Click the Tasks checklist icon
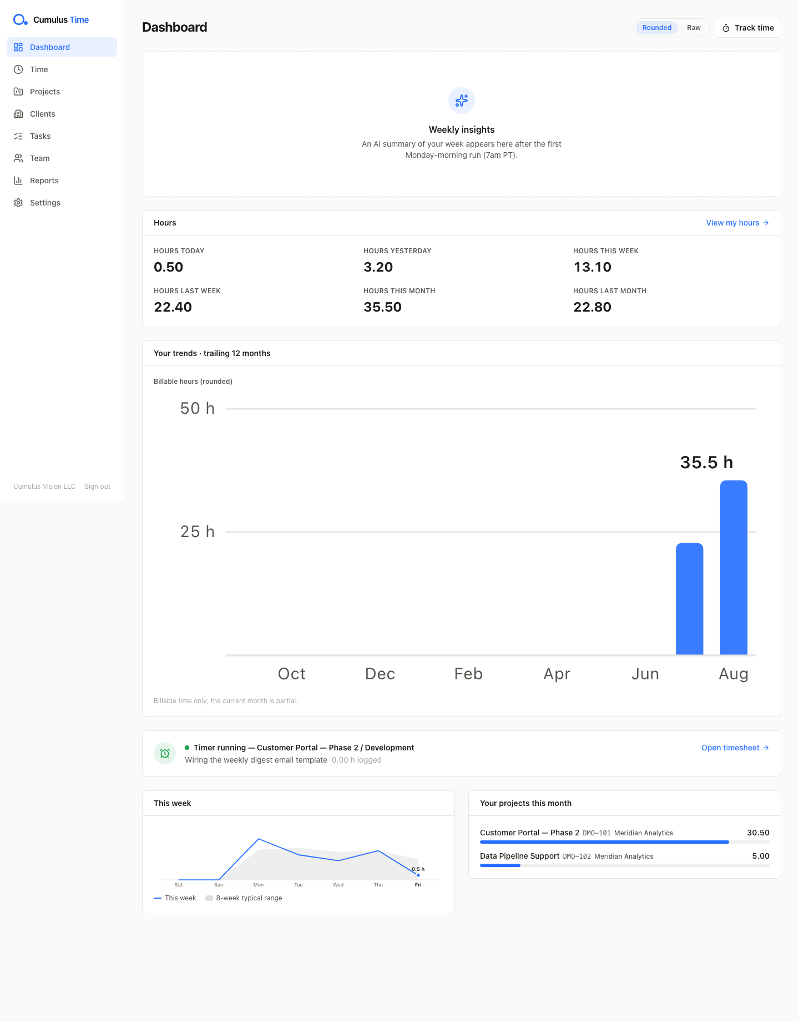This screenshot has height=1022, width=799. tap(18, 136)
